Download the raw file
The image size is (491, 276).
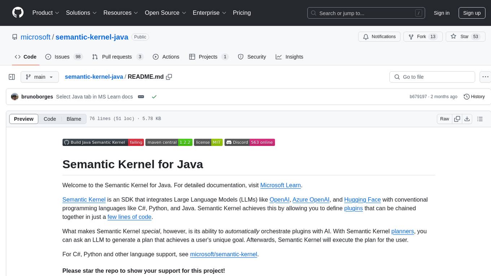[467, 119]
